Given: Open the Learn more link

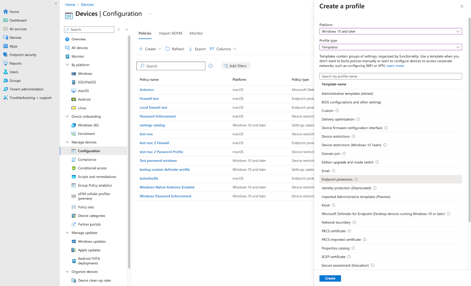Looking at the screenshot, I should [395, 66].
